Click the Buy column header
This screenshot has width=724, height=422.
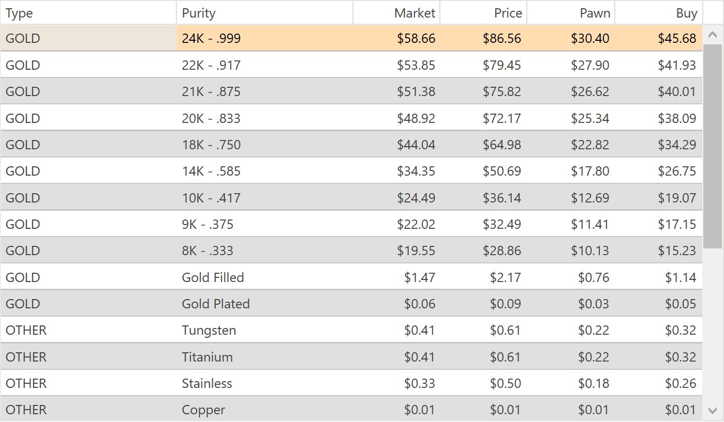pyautogui.click(x=659, y=13)
